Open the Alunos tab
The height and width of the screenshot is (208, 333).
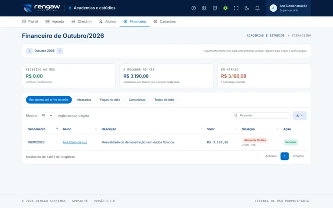point(107,21)
